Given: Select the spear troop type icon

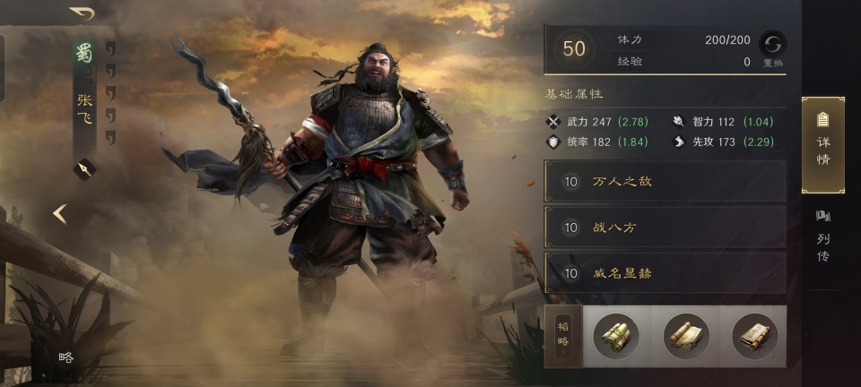Looking at the screenshot, I should tap(84, 170).
